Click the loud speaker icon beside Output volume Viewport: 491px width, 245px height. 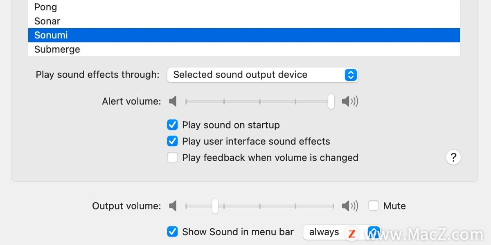[x=350, y=206]
